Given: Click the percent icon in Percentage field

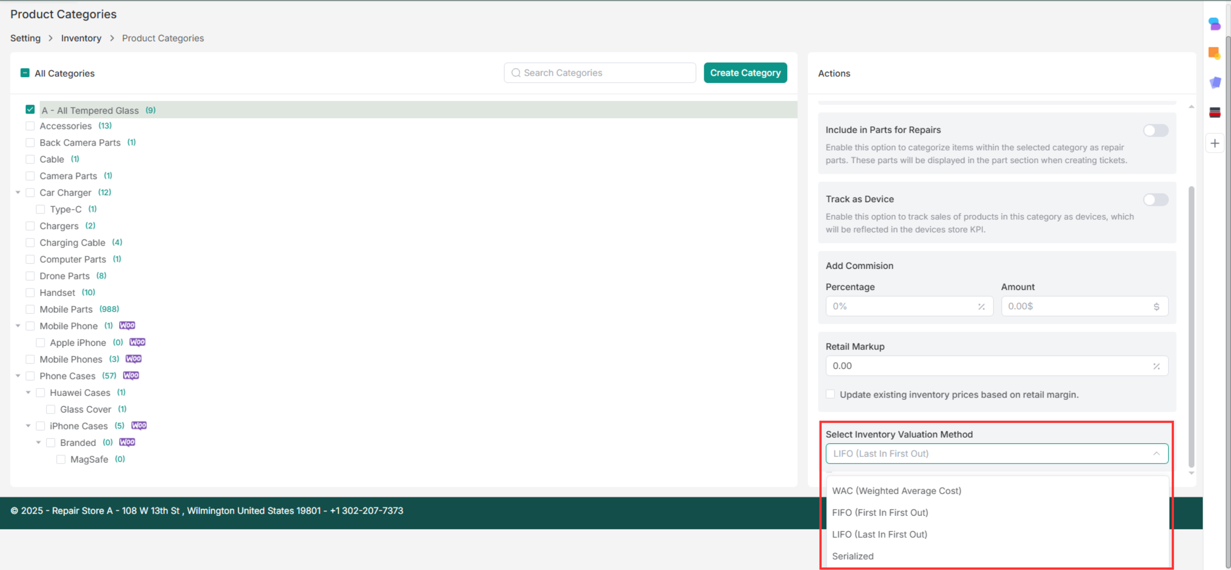Looking at the screenshot, I should pyautogui.click(x=981, y=306).
